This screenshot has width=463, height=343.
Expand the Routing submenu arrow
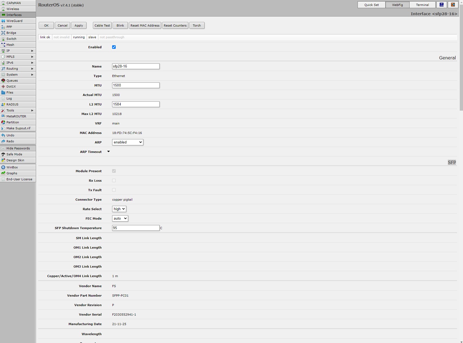point(32,69)
